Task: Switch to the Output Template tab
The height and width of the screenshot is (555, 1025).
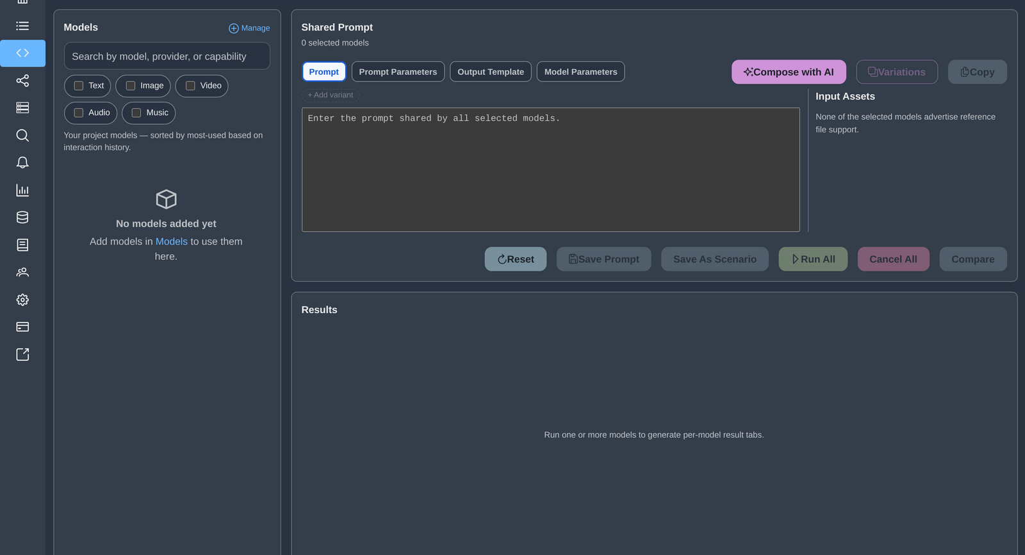Action: pos(491,72)
